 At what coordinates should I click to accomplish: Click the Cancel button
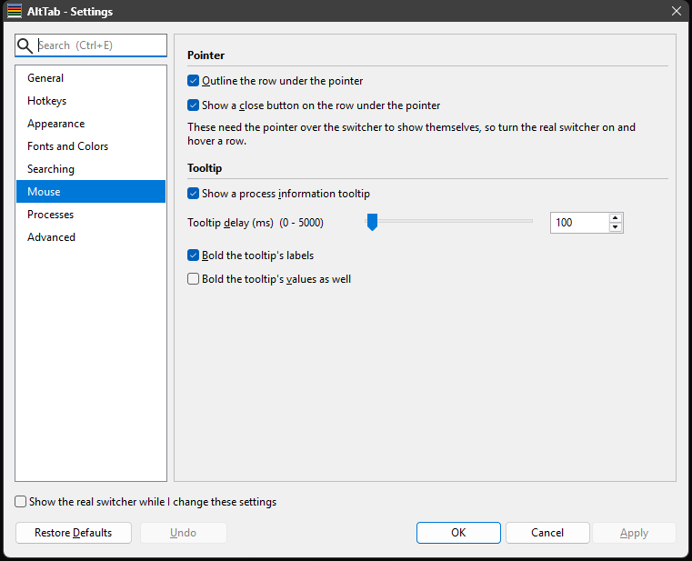[x=547, y=533]
